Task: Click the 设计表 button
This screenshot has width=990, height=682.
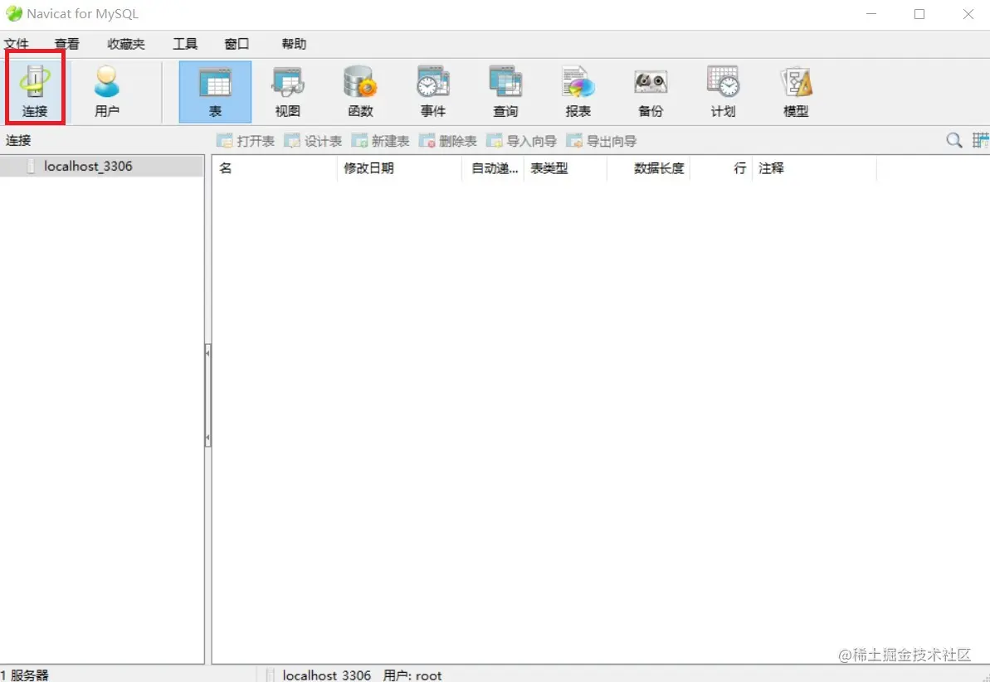Action: pos(313,141)
